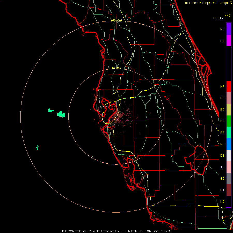This screenshot has width=233, height=233.
Task: Click the purple RF color swatch in legend
Action: 229,29
